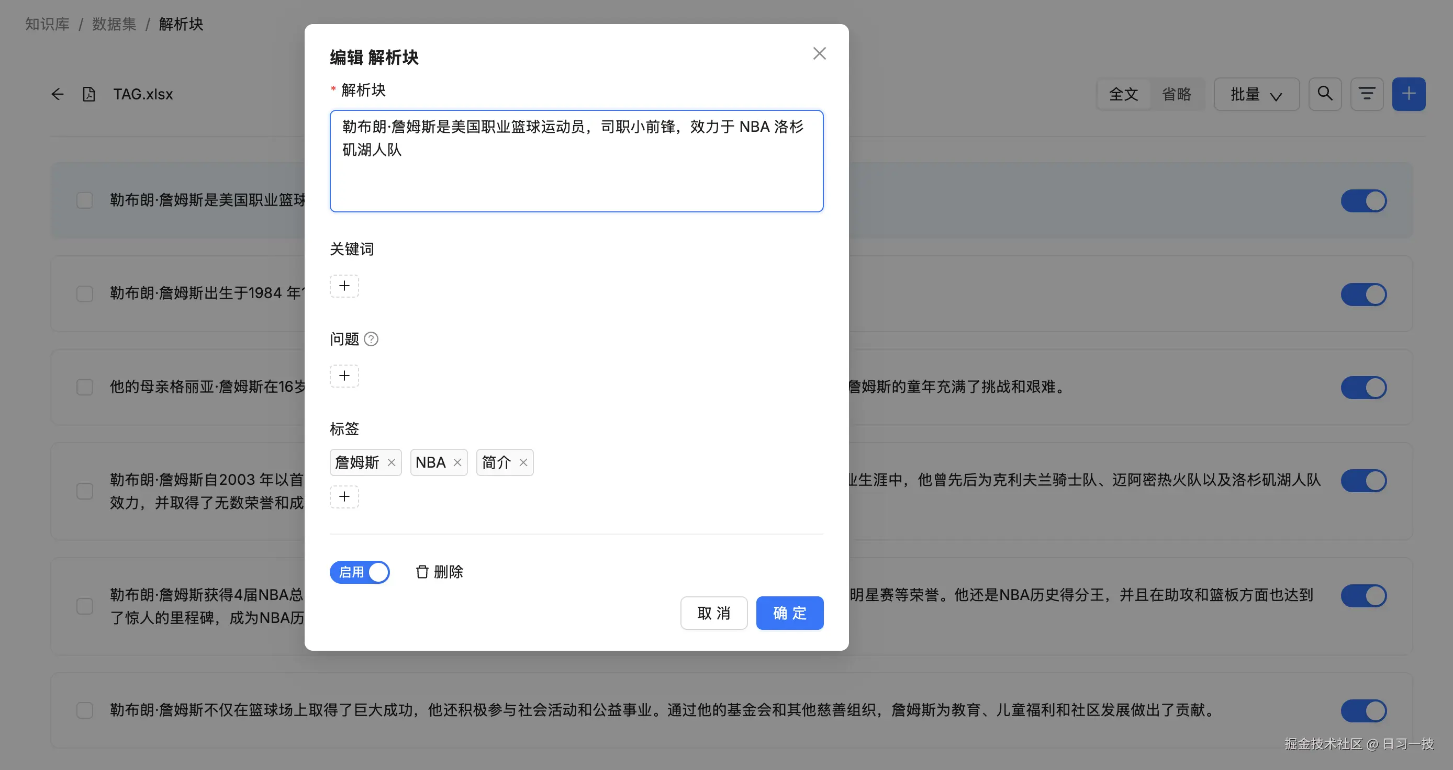Check the box for 他的母亲格丽亚·詹姆斯 row
Image resolution: width=1453 pixels, height=770 pixels.
click(85, 387)
